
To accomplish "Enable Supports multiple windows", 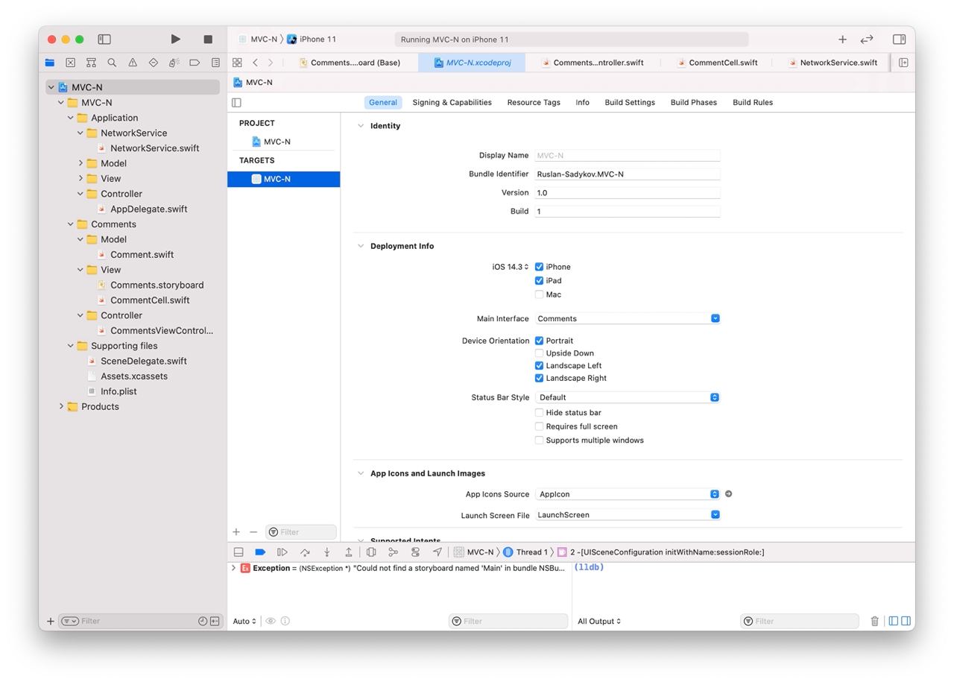I will click(x=539, y=441).
